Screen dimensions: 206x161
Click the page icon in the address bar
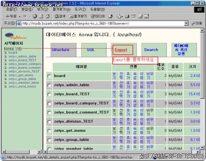(x=19, y=23)
